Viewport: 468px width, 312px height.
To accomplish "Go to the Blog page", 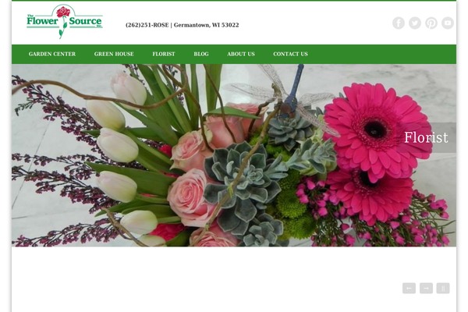I will point(201,54).
